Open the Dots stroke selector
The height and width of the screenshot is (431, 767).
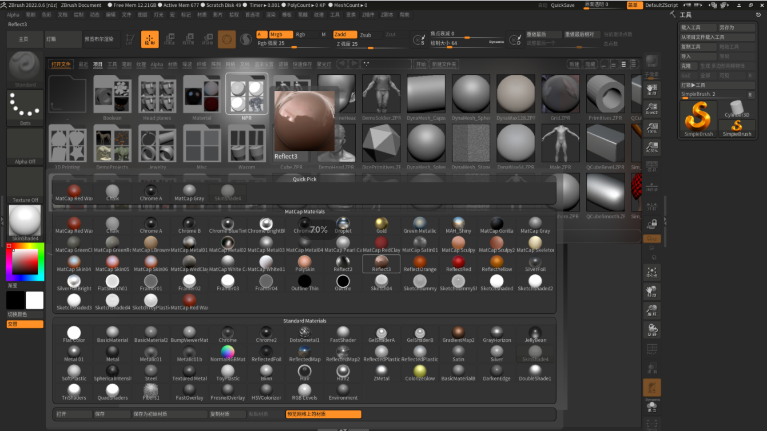pyautogui.click(x=25, y=107)
